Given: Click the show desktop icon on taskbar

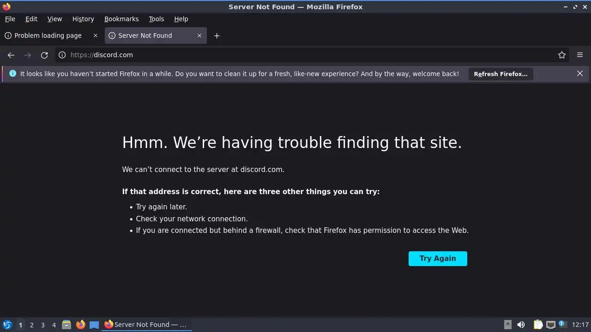Looking at the screenshot, I should coord(94,325).
